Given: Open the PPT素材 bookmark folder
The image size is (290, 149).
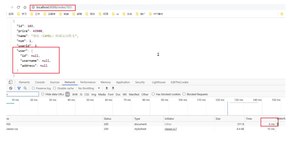Looking at the screenshot, I should click(x=156, y=14).
